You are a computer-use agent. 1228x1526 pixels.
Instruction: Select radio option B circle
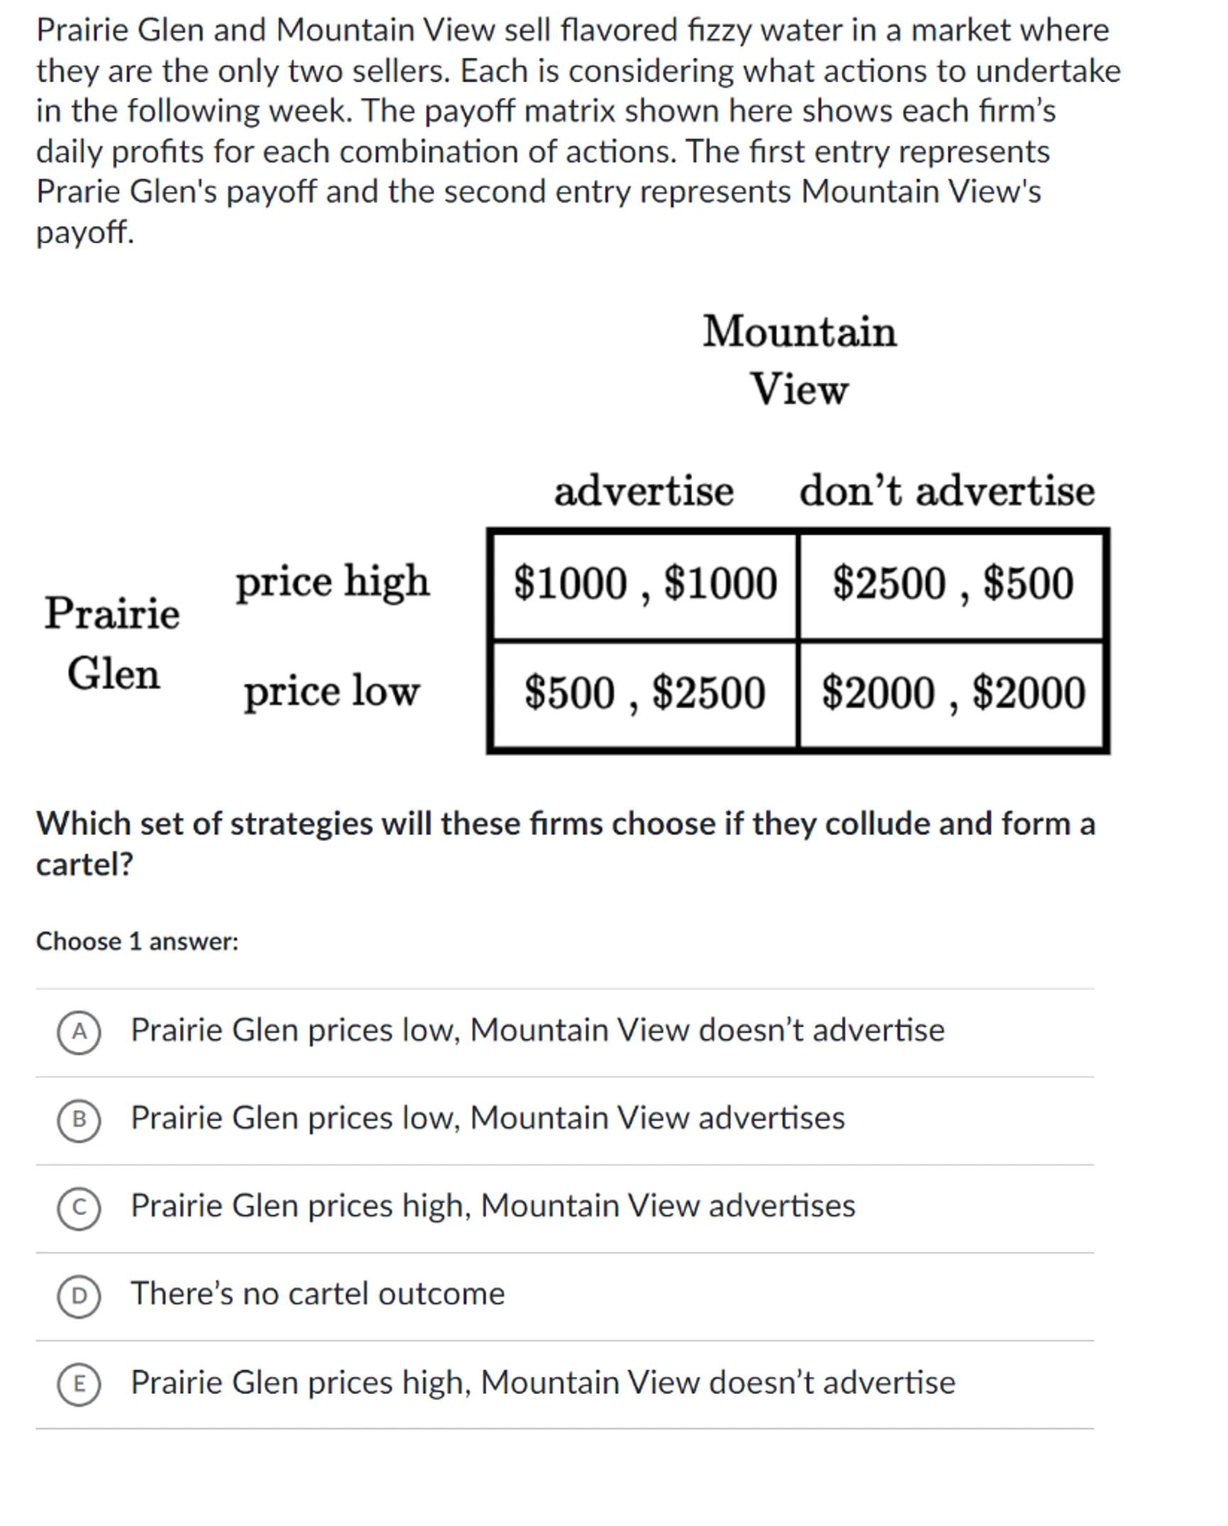(79, 1120)
